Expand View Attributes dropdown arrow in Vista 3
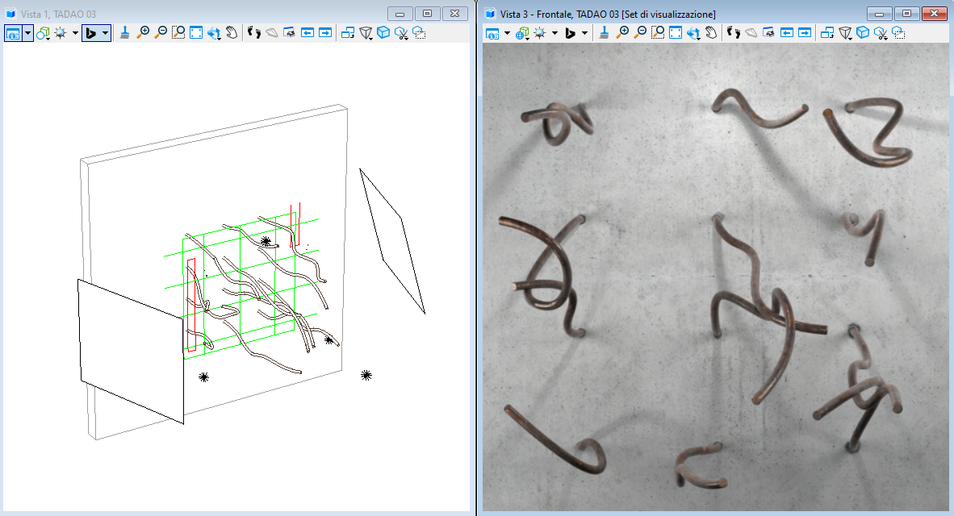 [508, 33]
